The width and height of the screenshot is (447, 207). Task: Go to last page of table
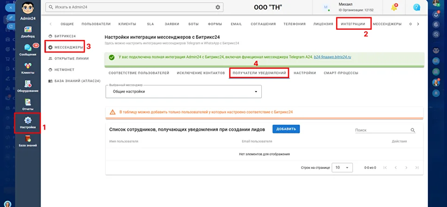tap(417, 168)
